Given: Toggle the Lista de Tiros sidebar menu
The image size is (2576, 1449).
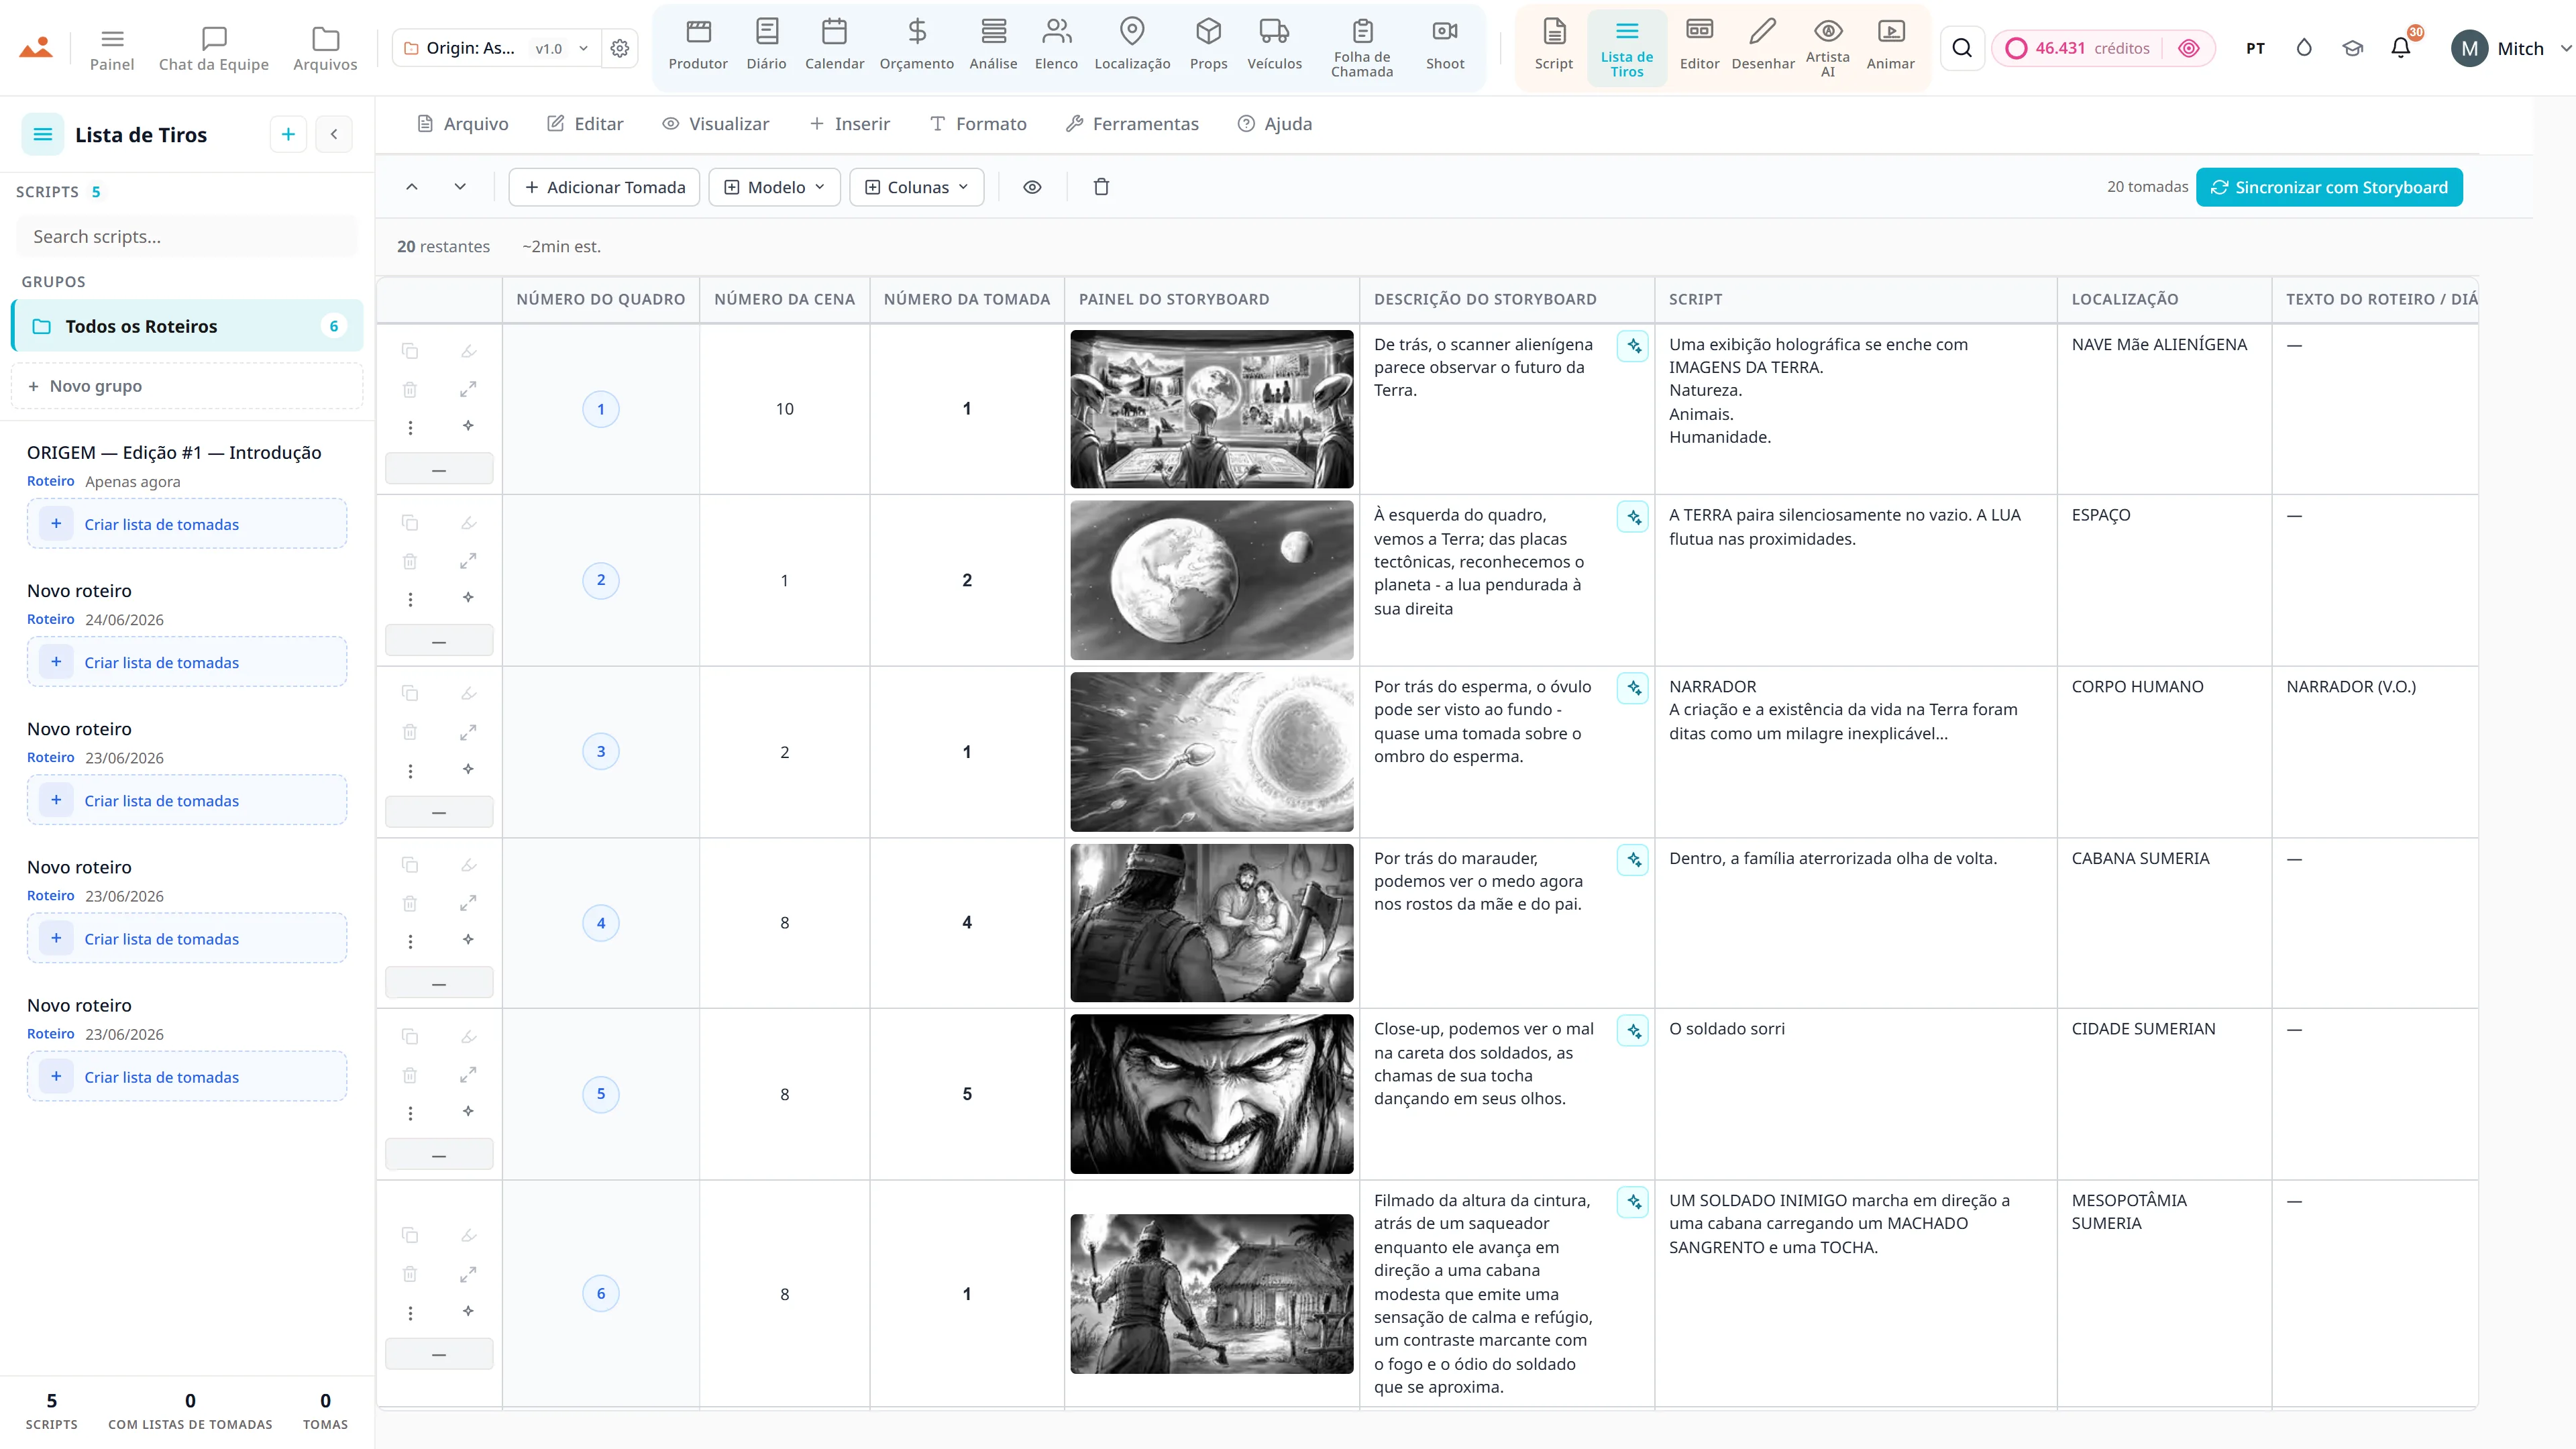Looking at the screenshot, I should click(43, 134).
